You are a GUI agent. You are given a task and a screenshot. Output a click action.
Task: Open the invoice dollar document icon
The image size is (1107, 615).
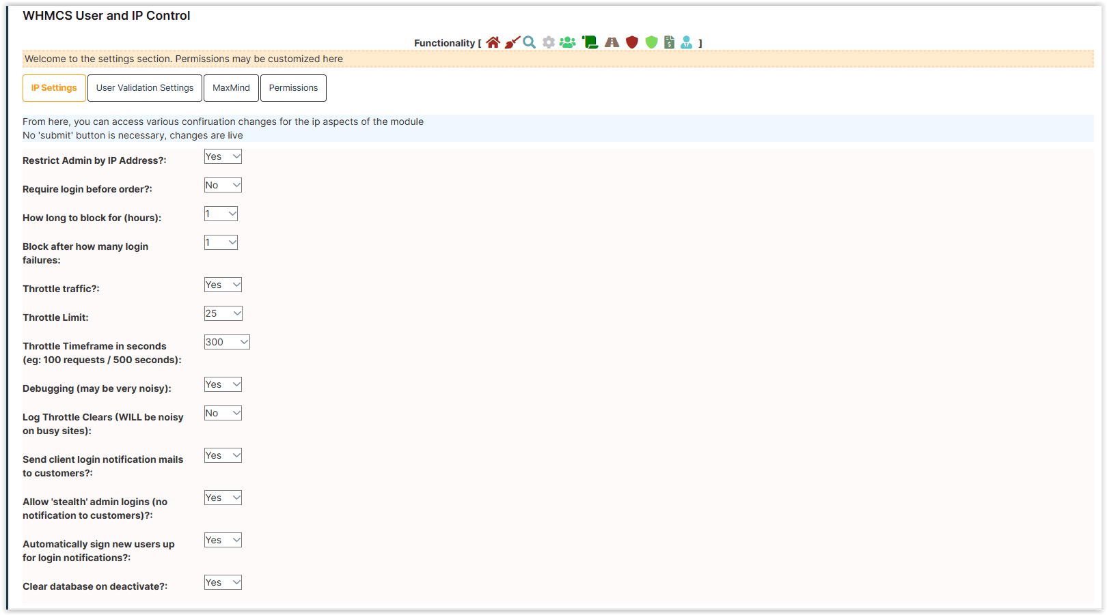(x=670, y=42)
